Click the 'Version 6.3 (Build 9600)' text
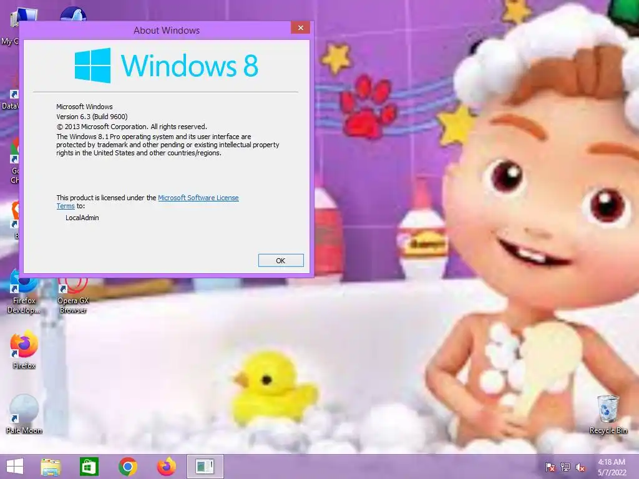The image size is (639, 479). tap(92, 117)
